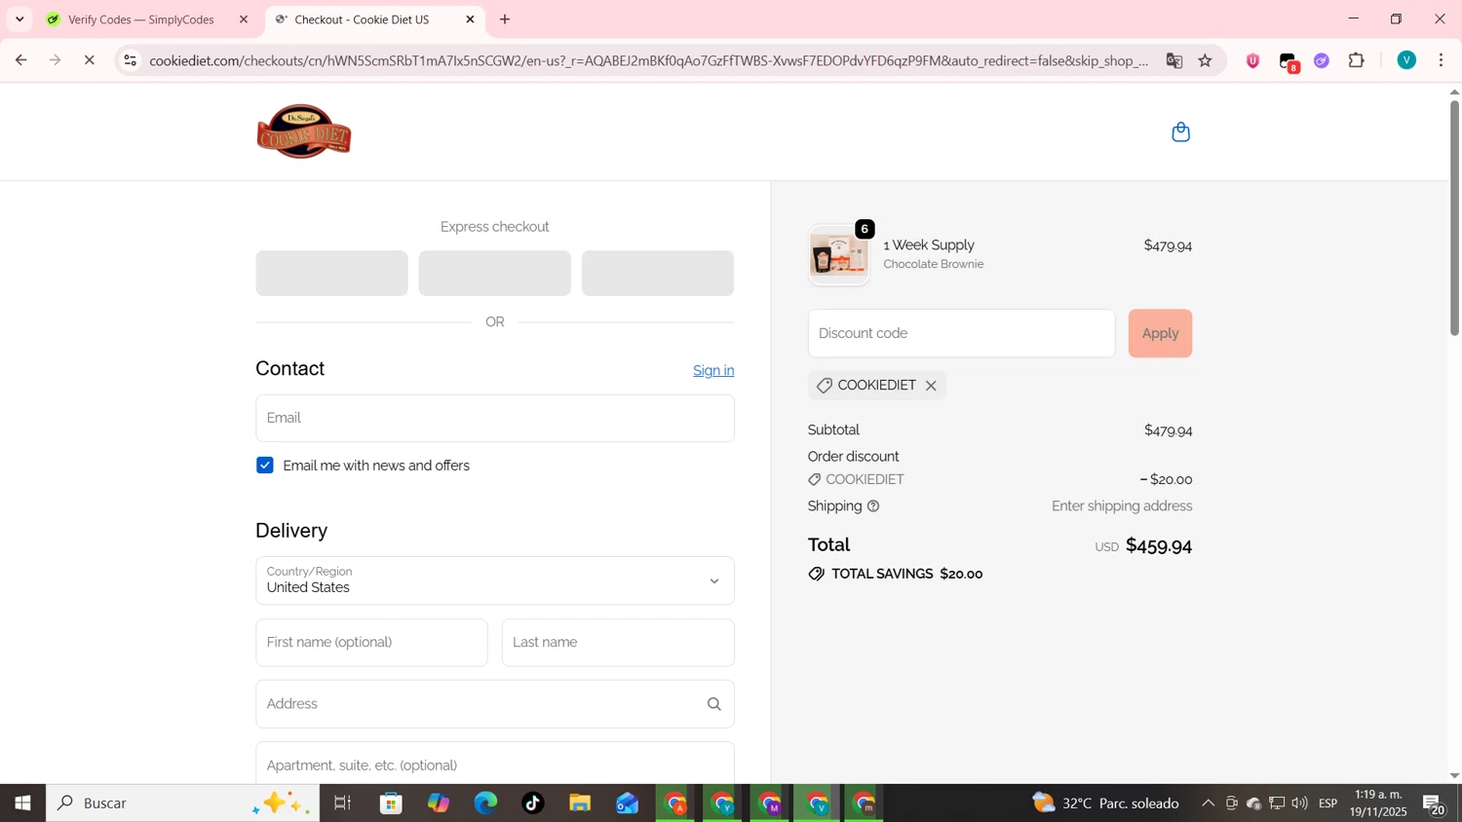Click the third express checkout button
The image size is (1462, 822).
tap(658, 274)
